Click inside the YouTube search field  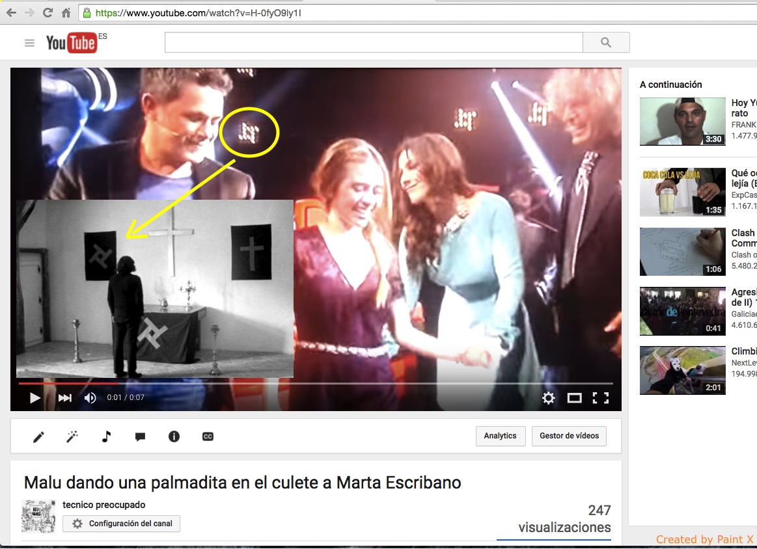(x=373, y=43)
